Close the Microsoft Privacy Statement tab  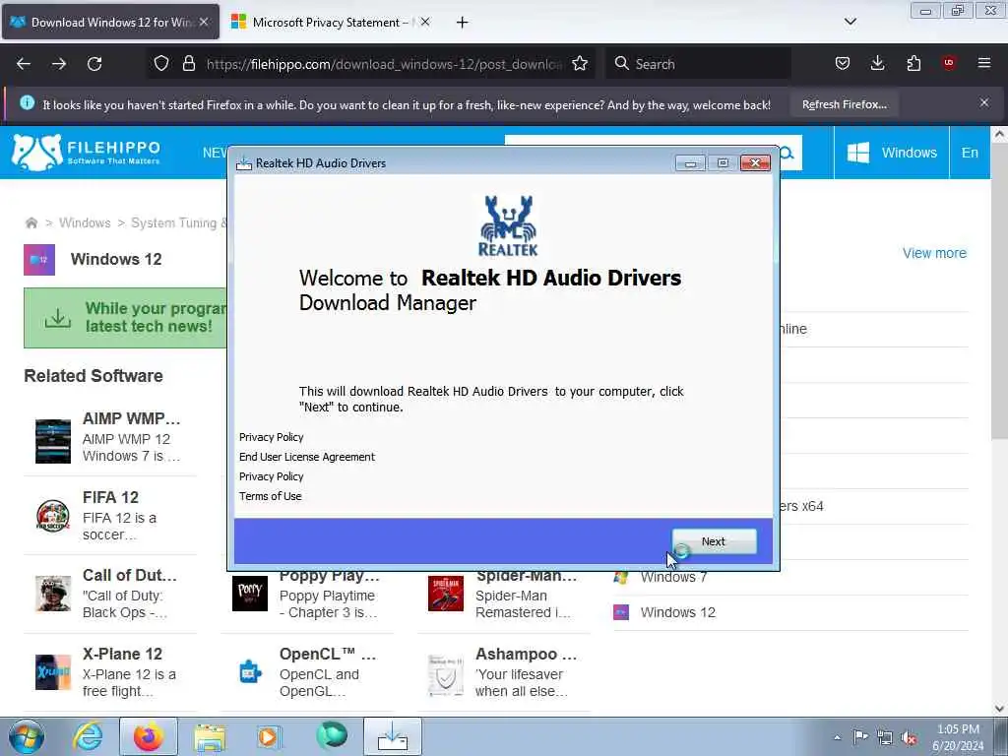click(x=425, y=22)
